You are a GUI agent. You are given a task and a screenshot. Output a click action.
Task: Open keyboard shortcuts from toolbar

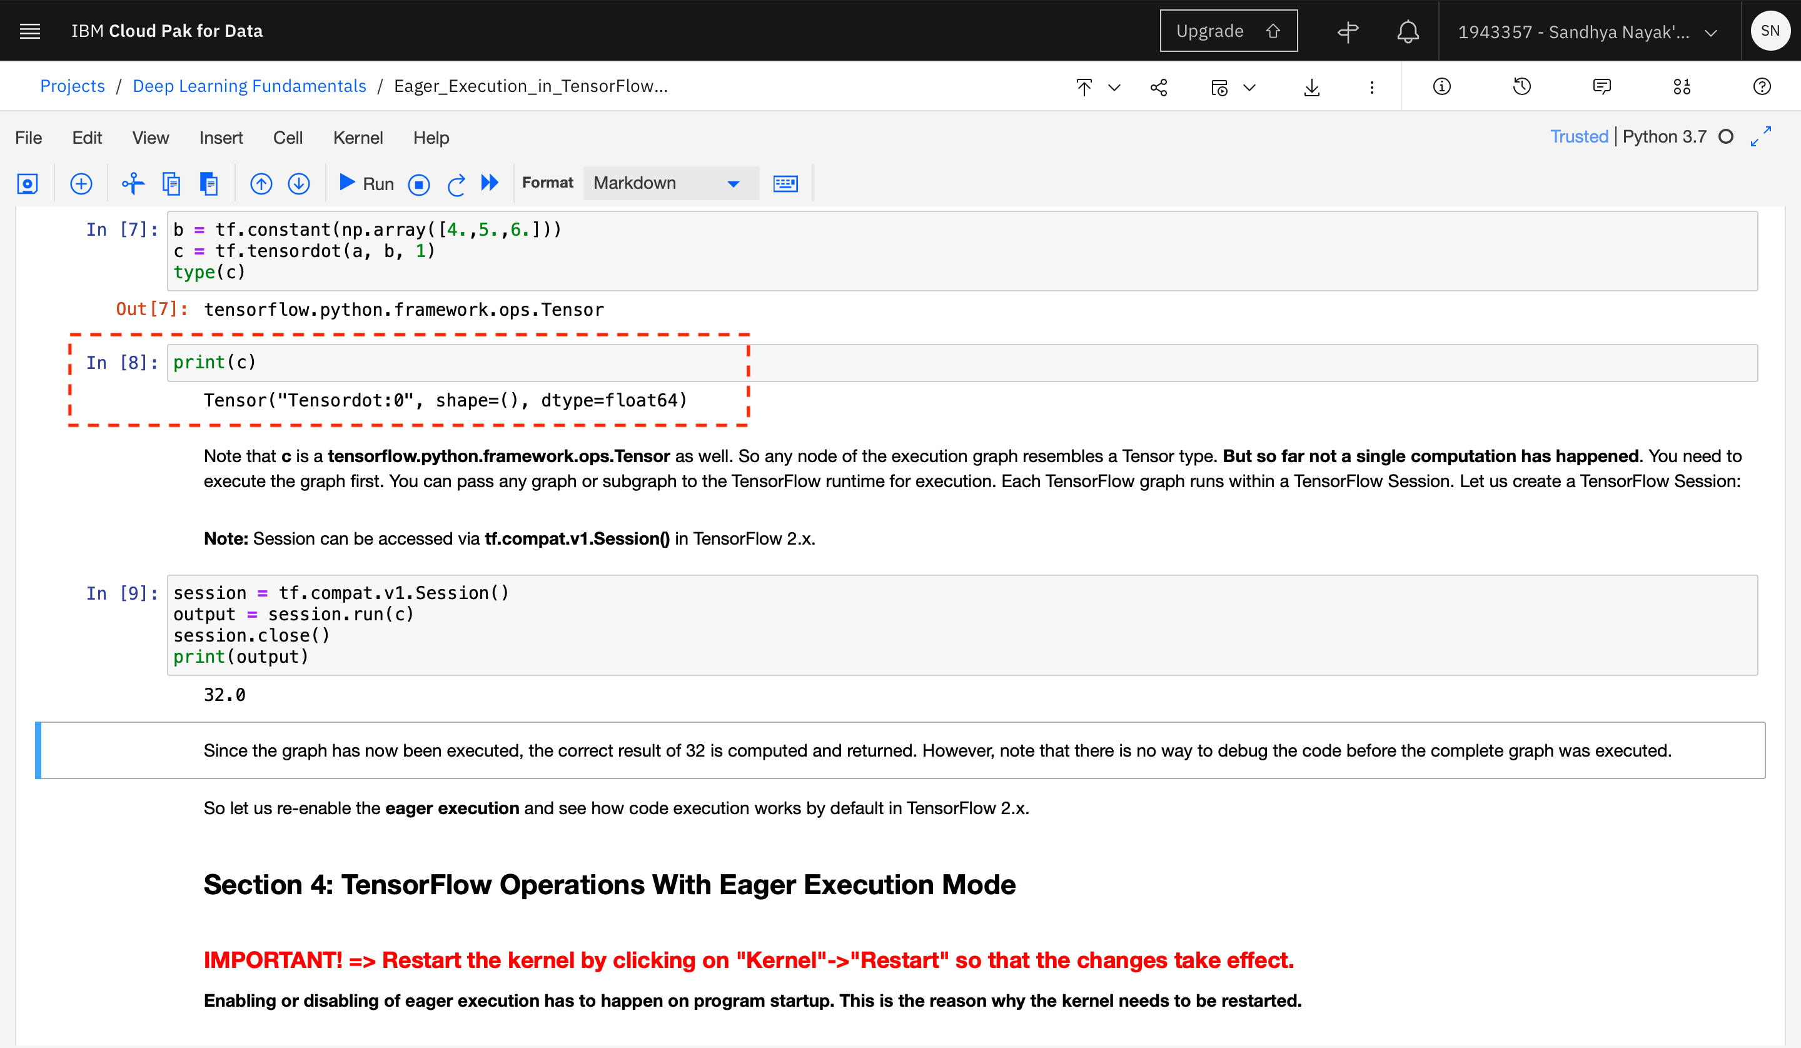(x=785, y=183)
